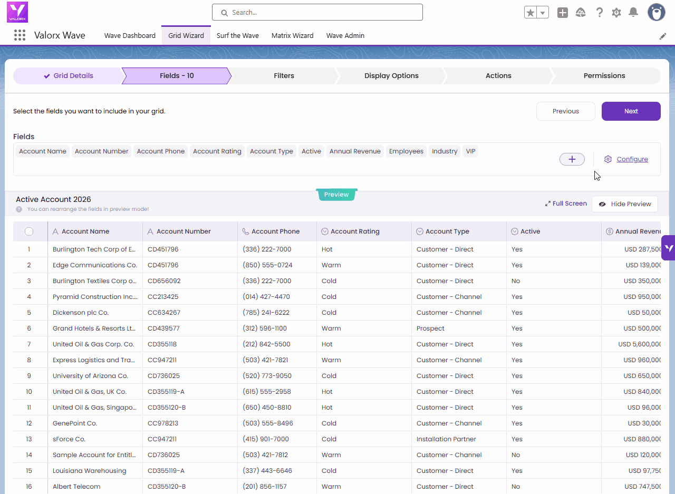Click the edit navigation pencil icon
This screenshot has height=494, width=675.
tap(662, 36)
